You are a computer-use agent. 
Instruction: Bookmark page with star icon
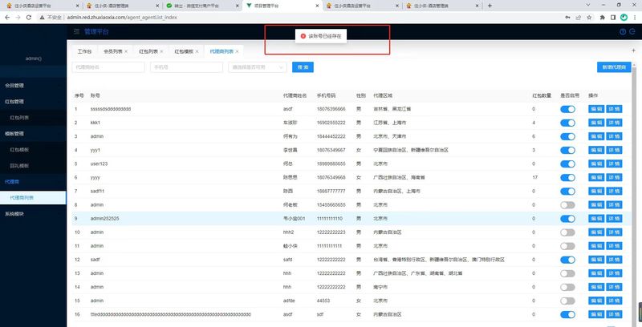point(589,18)
